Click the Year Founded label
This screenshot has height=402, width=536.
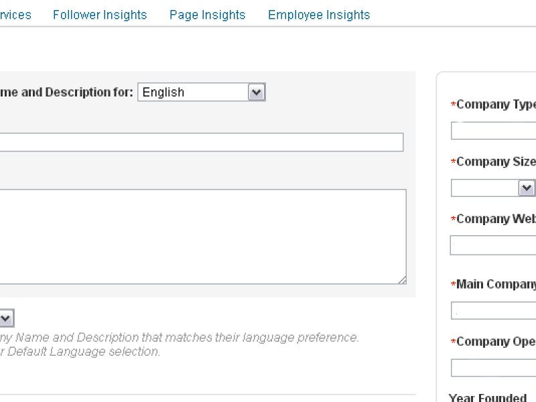[488, 397]
